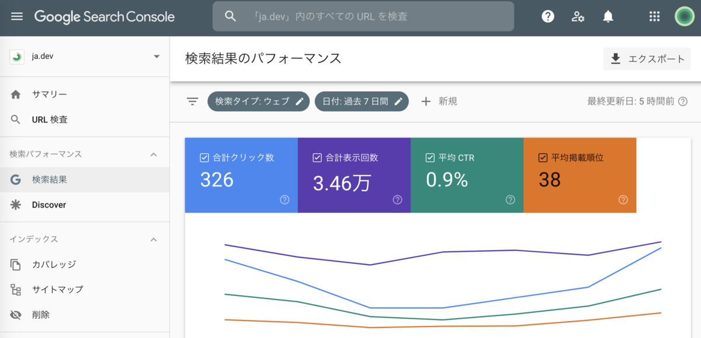Open the help question mark icon

point(548,16)
